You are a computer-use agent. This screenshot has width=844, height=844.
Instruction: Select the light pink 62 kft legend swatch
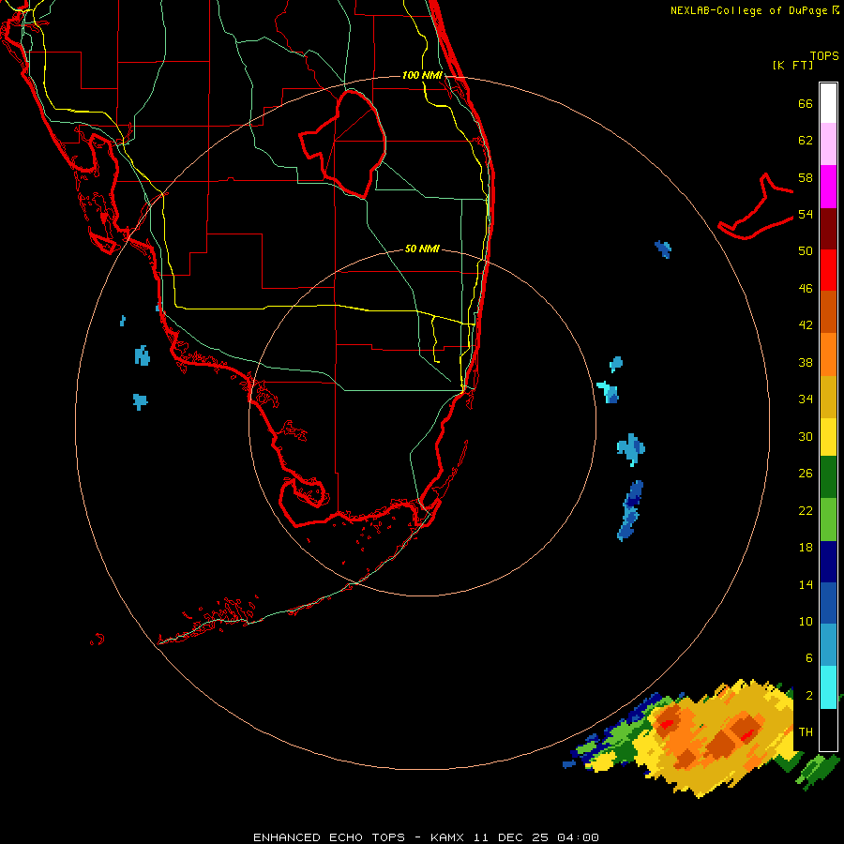(x=828, y=143)
